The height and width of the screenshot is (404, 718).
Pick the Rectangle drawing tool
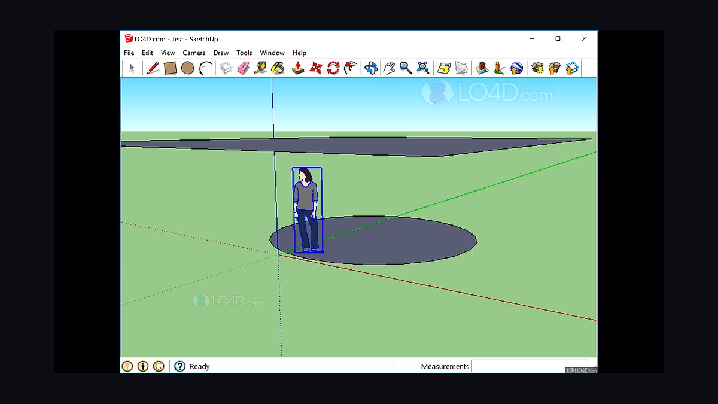click(x=171, y=68)
